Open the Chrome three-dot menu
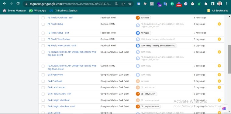 pos(226,4)
